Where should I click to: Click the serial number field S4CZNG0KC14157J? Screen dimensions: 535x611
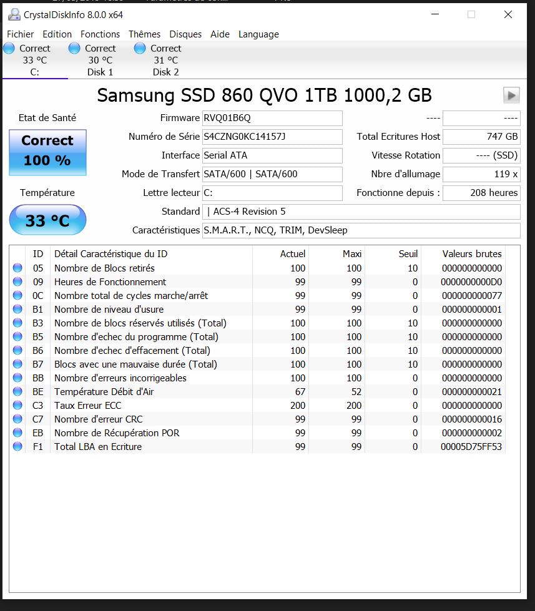pos(272,137)
